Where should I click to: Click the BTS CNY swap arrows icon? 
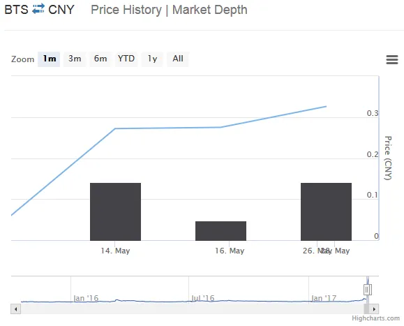point(38,9)
